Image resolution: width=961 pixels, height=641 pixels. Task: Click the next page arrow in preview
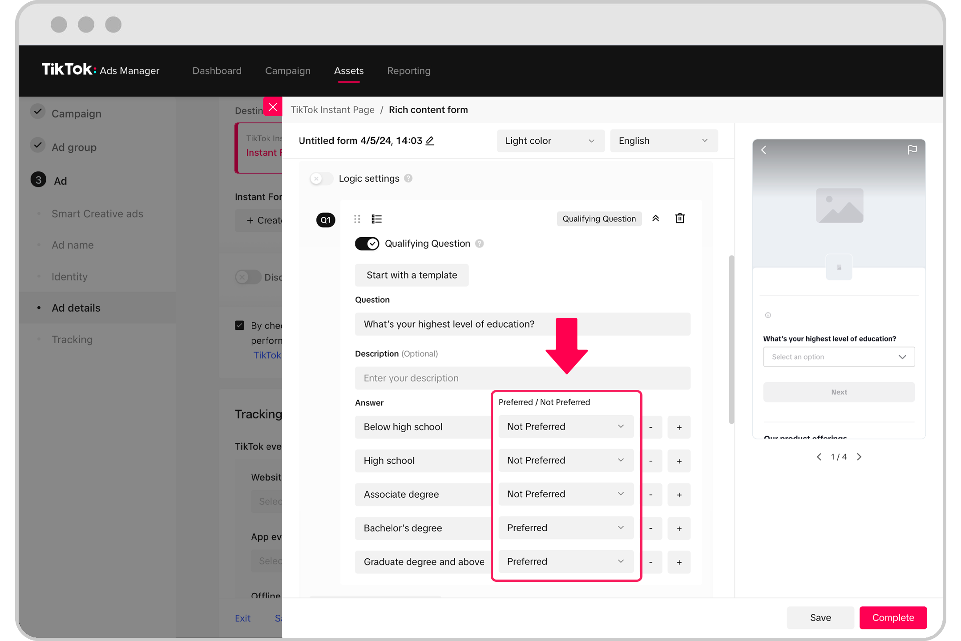click(859, 456)
